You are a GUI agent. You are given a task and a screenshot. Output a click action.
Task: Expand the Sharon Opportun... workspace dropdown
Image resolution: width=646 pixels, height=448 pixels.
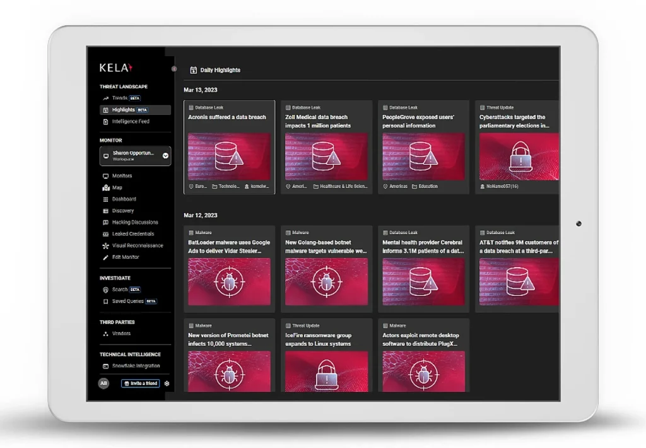(x=165, y=155)
